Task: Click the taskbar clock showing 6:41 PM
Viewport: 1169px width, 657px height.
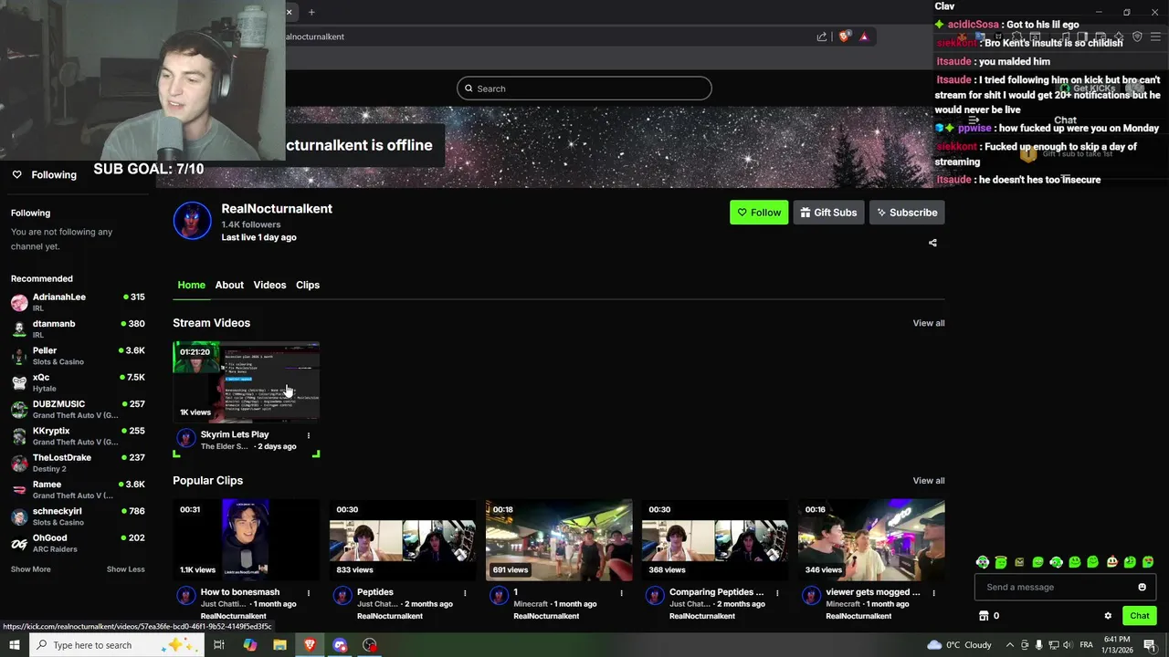Action: (x=1116, y=644)
